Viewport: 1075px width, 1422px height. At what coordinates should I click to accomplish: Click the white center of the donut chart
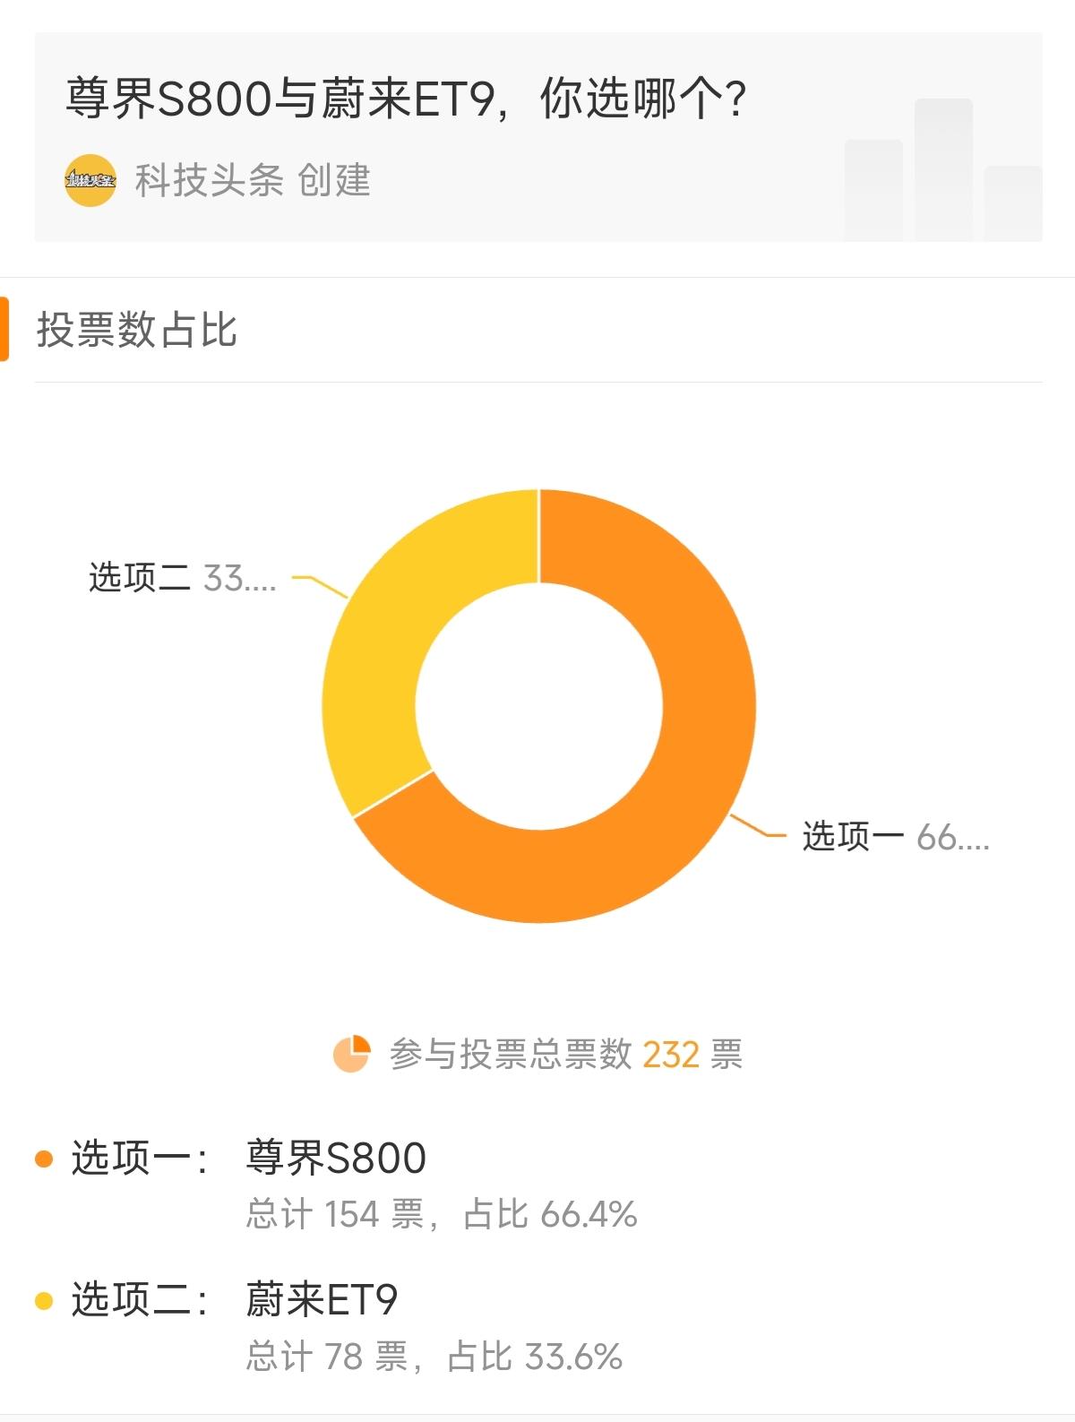pos(538,706)
